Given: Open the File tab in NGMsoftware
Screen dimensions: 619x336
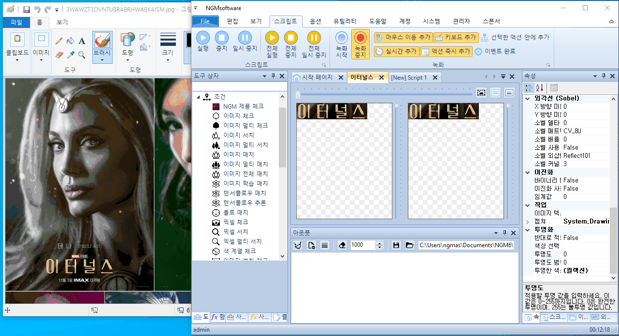Looking at the screenshot, I should 205,21.
